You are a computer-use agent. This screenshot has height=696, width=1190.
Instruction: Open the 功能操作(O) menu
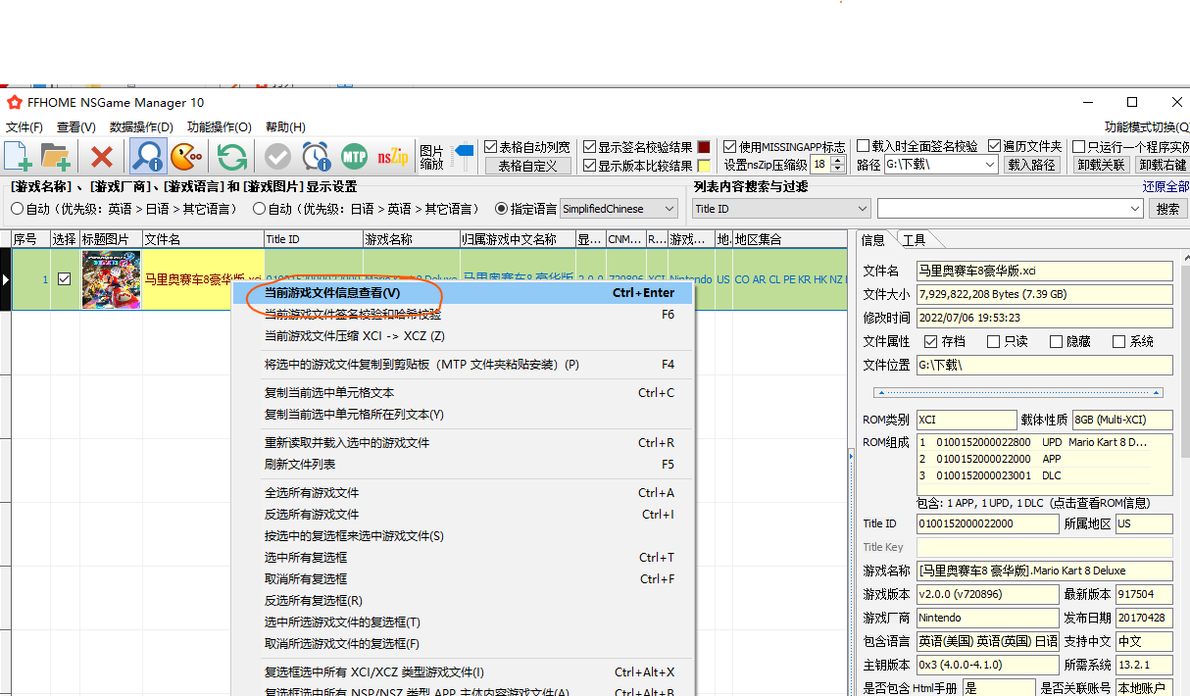[220, 127]
